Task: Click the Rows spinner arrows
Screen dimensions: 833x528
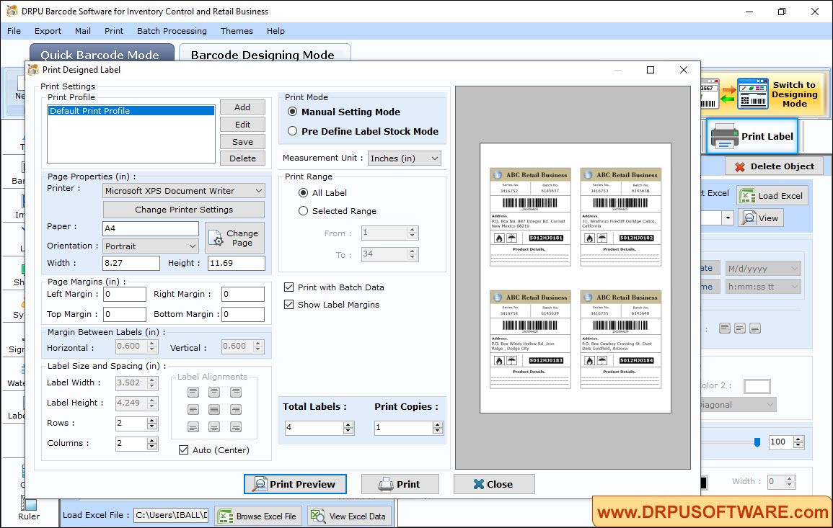Action: coord(152,423)
